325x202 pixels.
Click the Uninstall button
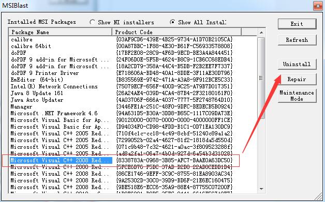pos(297,64)
